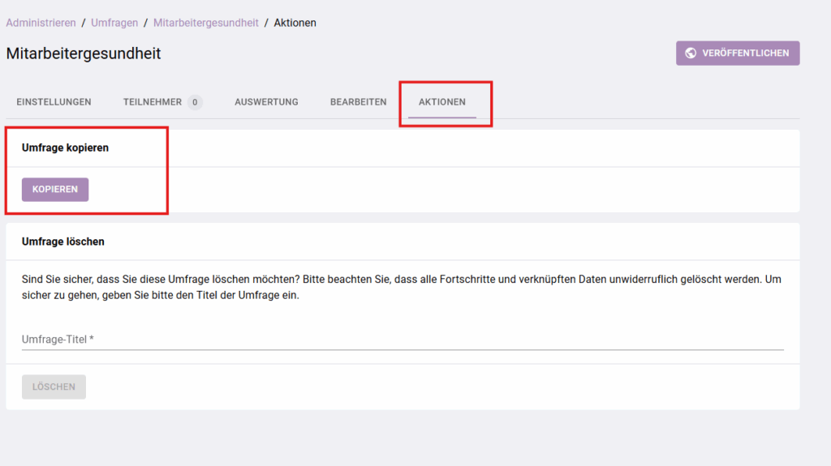Focus the Umfrage-Titel input field
The image size is (831, 466).
tap(402, 340)
